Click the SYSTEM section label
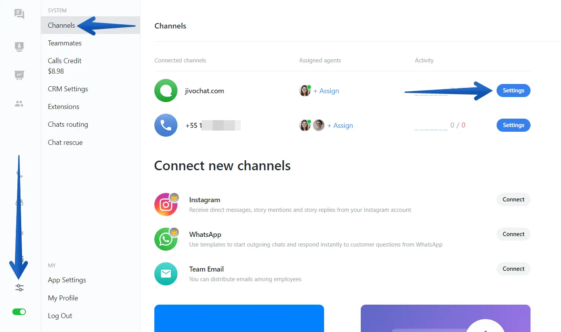Screen dimensions: 561x332 pyautogui.click(x=57, y=10)
